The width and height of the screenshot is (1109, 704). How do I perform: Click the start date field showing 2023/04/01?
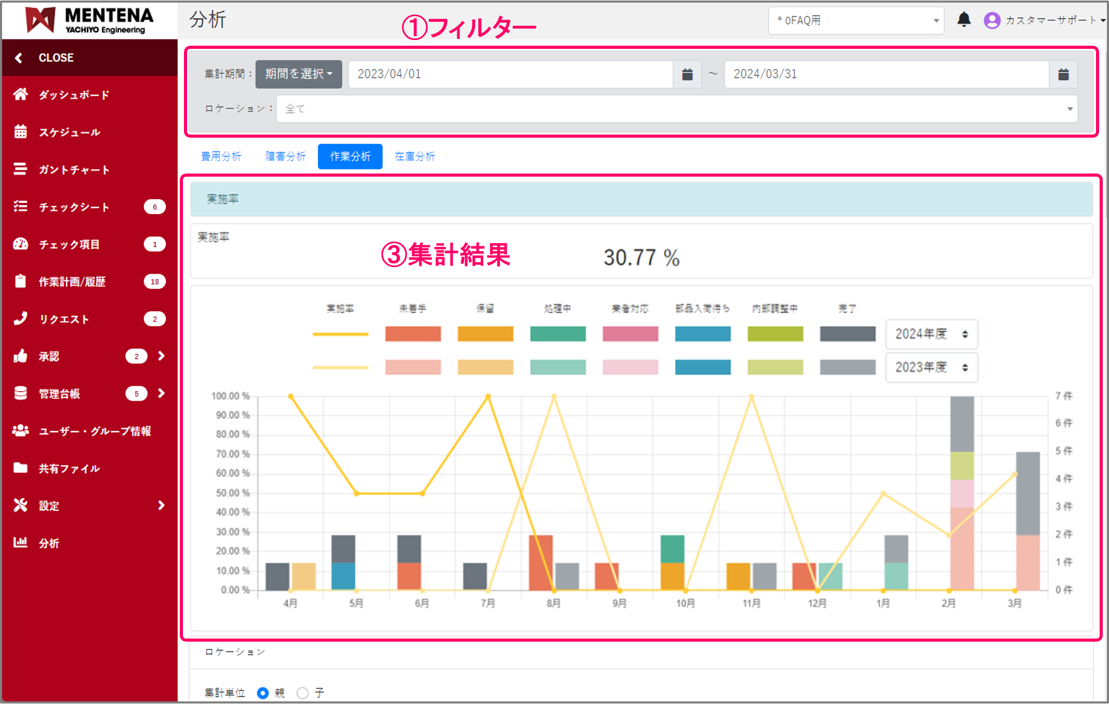point(511,74)
